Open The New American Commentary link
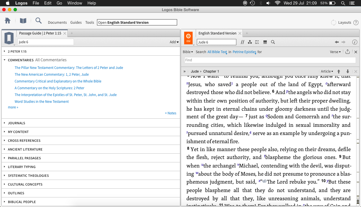The width and height of the screenshot is (361, 207). (52, 75)
